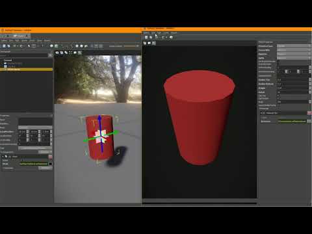Image resolution: width=312 pixels, height=234 pixels.
Task: Click the last icon above forest viewport
Action: [x=80, y=53]
